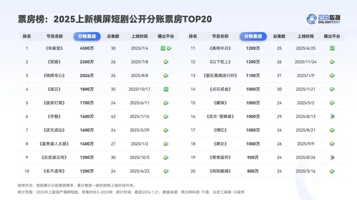The height and width of the screenshot is (200, 357).
Task: Select the title 《彼岸灯塔》
Action: (54, 103)
